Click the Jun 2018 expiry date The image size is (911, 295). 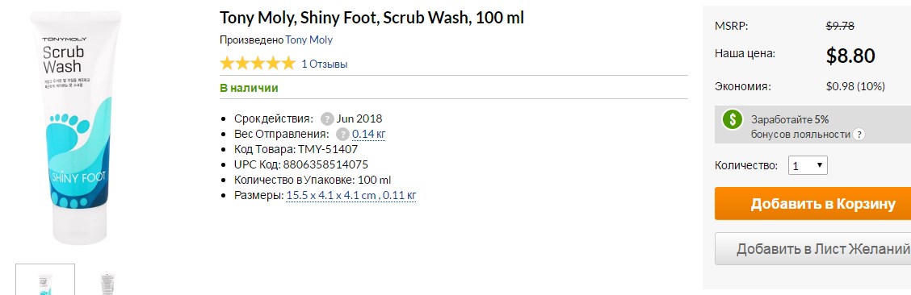359,118
